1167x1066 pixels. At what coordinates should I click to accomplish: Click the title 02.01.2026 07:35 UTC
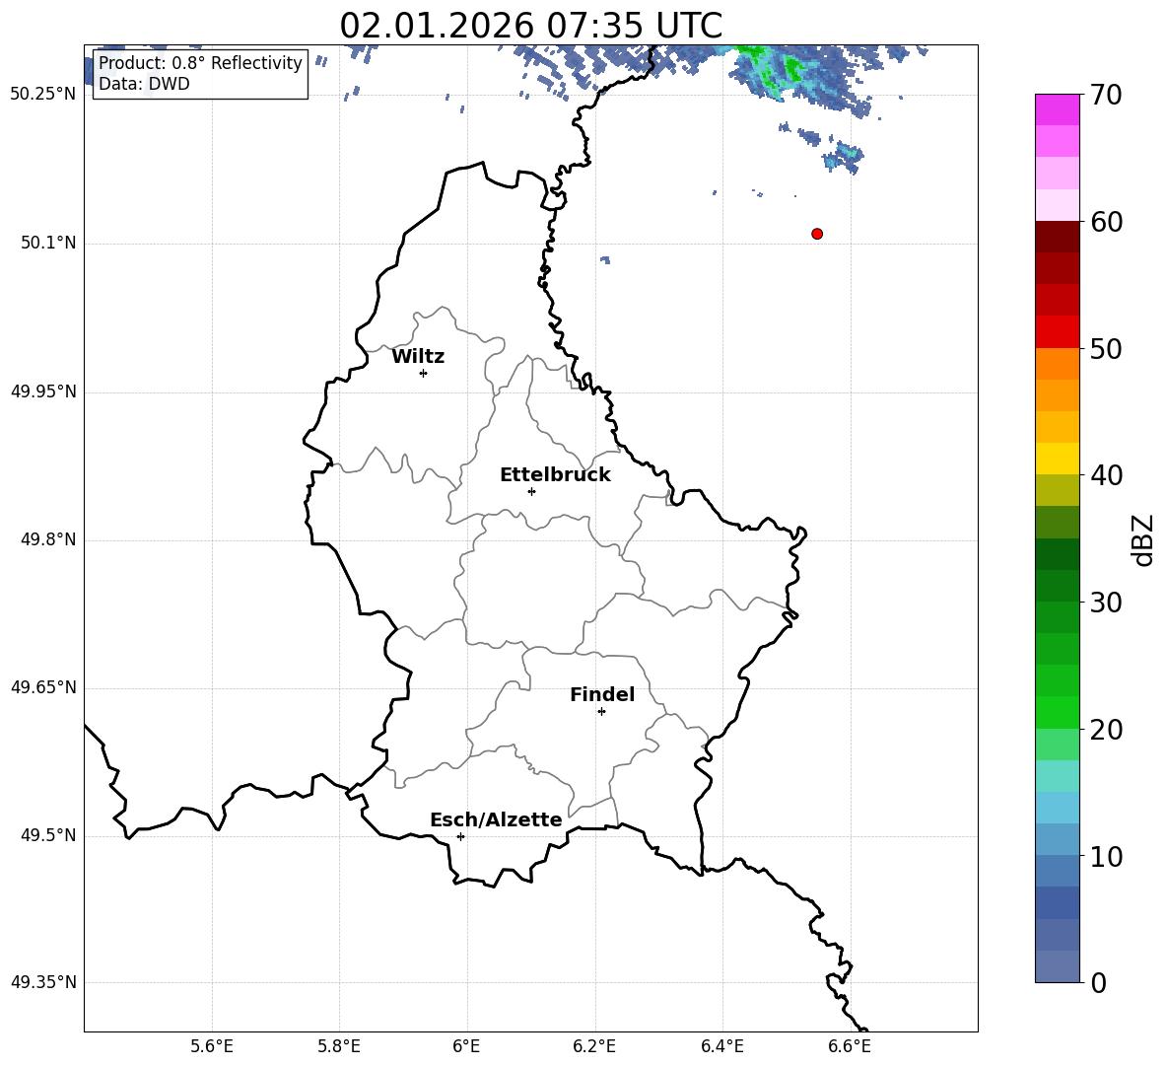(530, 26)
